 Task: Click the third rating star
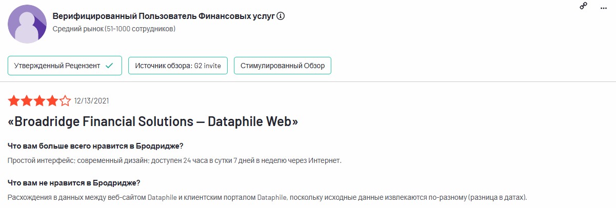click(x=39, y=101)
